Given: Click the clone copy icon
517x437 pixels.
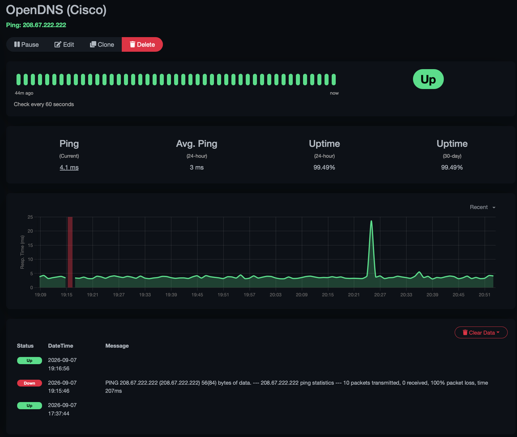Looking at the screenshot, I should (93, 44).
